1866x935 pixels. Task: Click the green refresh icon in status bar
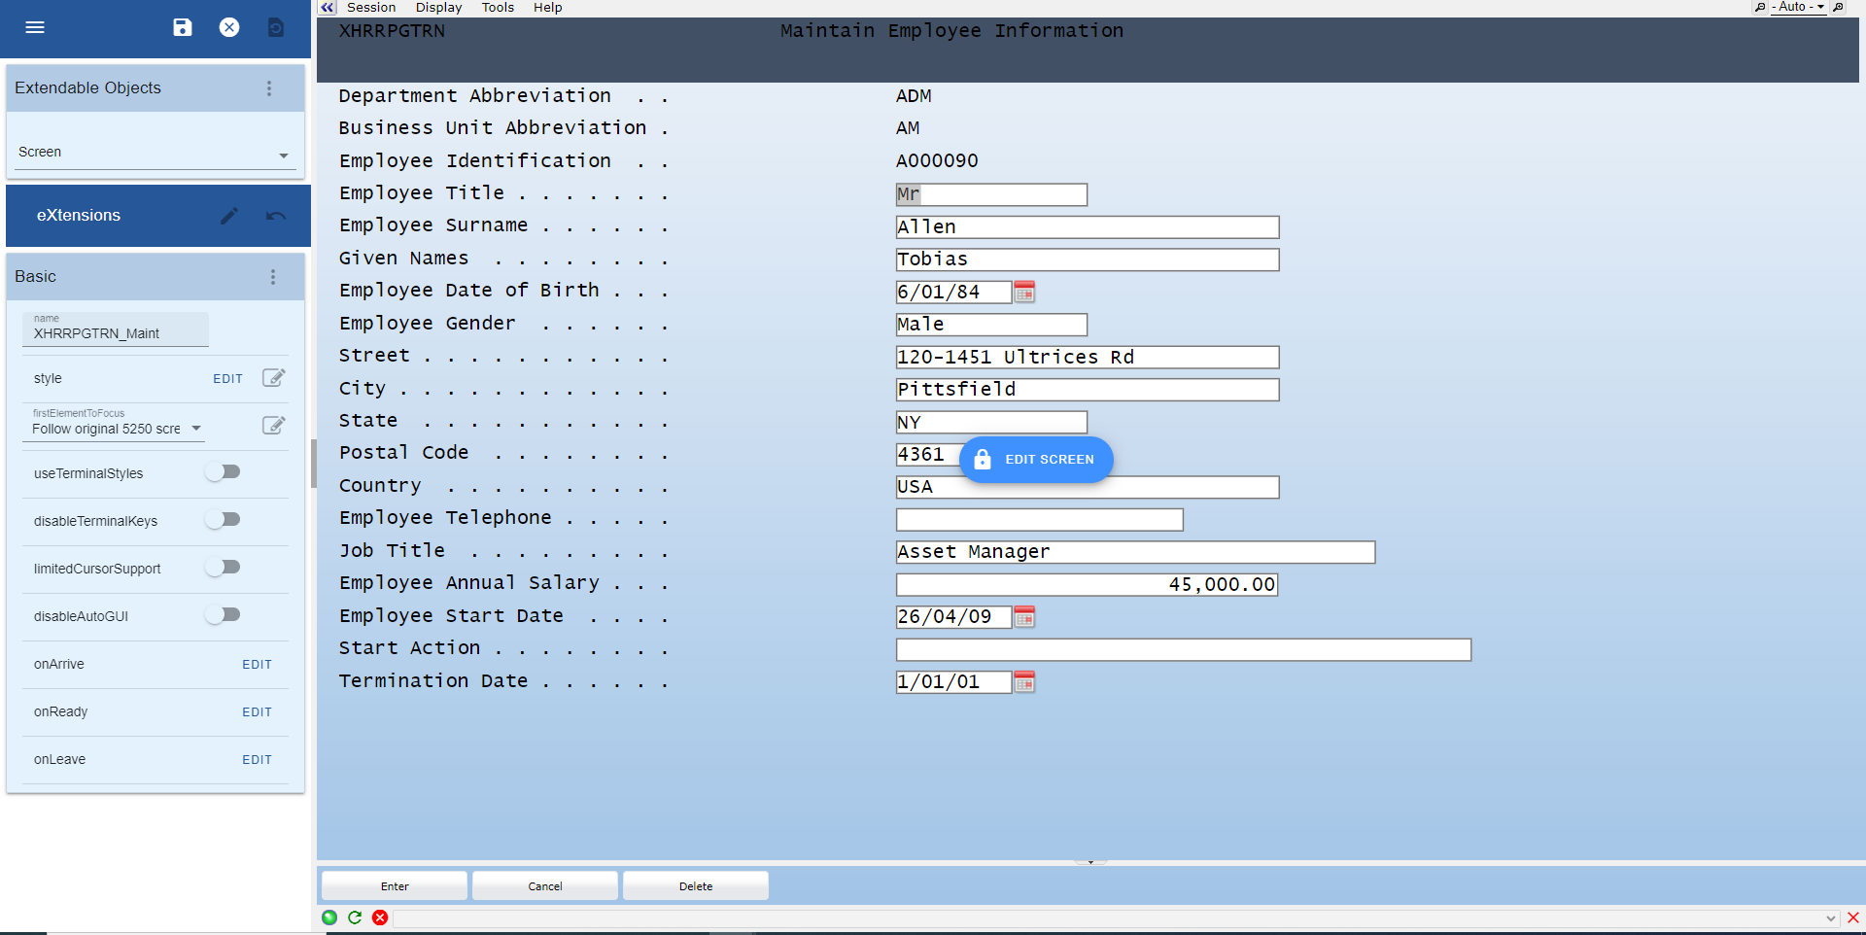tap(355, 918)
